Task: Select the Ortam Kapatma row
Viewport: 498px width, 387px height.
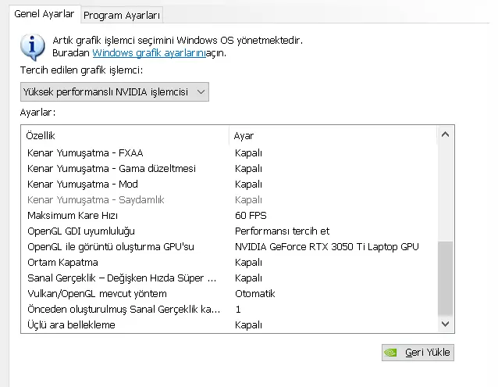Action: [x=229, y=263]
